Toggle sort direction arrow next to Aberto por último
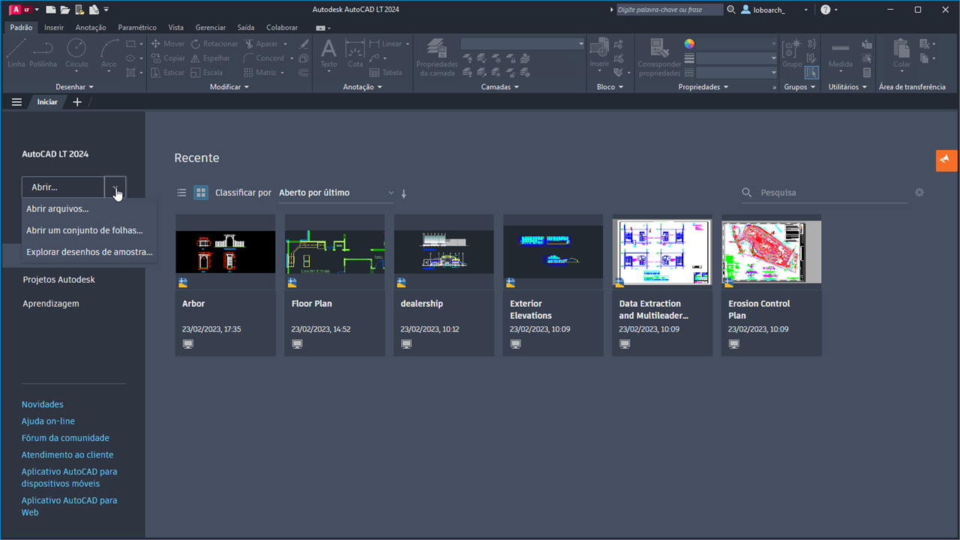The image size is (960, 540). (x=403, y=193)
